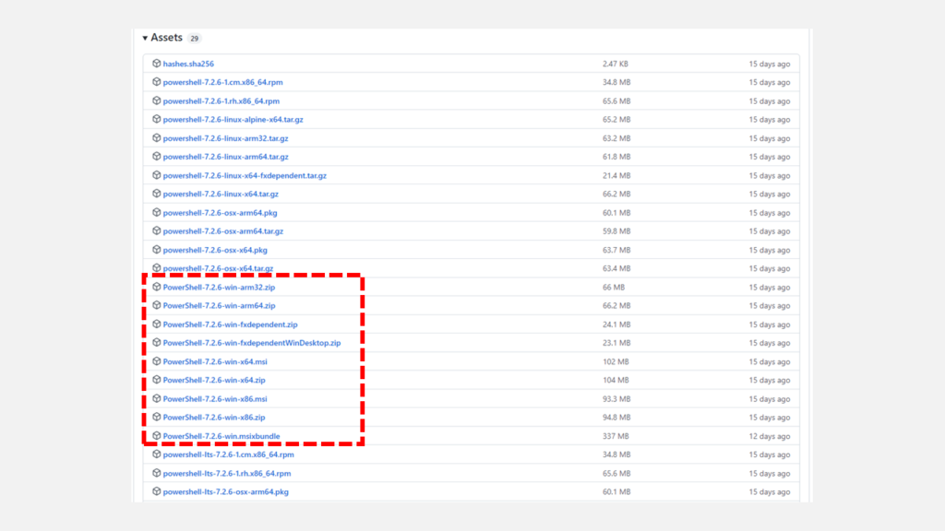Click the package icon beside powershell-lts-7.2.6-1.cm.x86_64.rpm
The width and height of the screenshot is (945, 531).
coord(157,454)
